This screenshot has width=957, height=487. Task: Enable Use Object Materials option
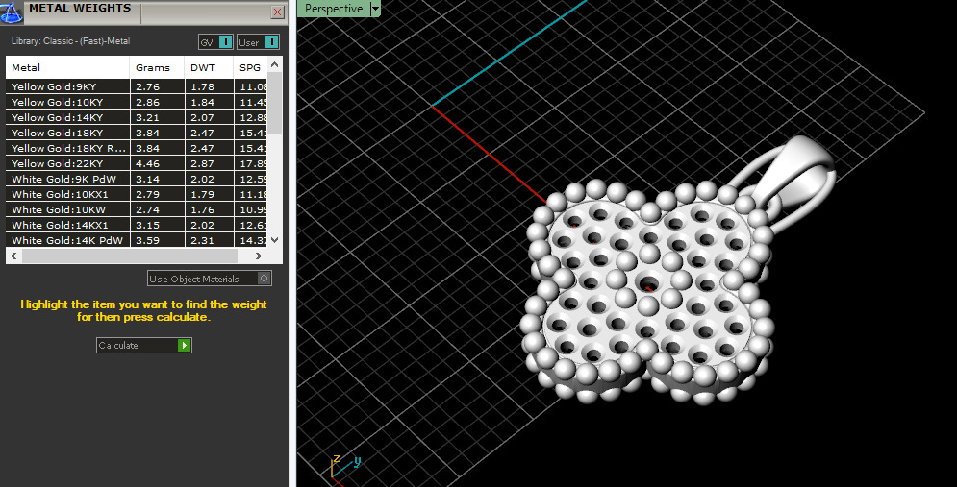pos(210,279)
